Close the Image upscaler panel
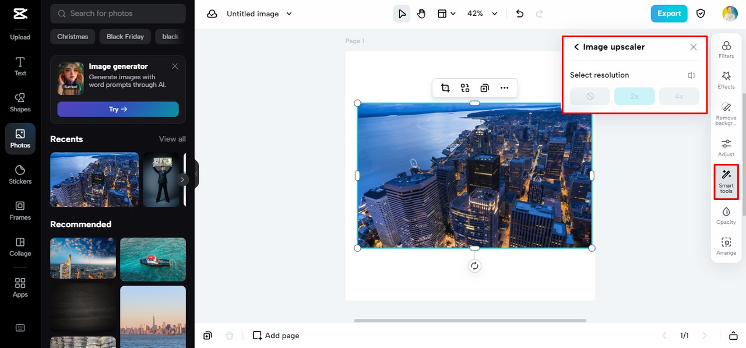The height and width of the screenshot is (348, 746). tap(694, 47)
